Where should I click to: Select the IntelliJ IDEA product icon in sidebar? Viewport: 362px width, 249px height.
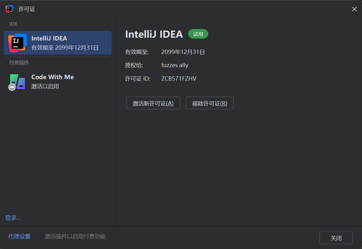(17, 43)
